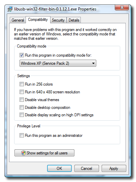This screenshot has width=136, height=182.
Task: Click the Cancel button
Action: [87, 168]
